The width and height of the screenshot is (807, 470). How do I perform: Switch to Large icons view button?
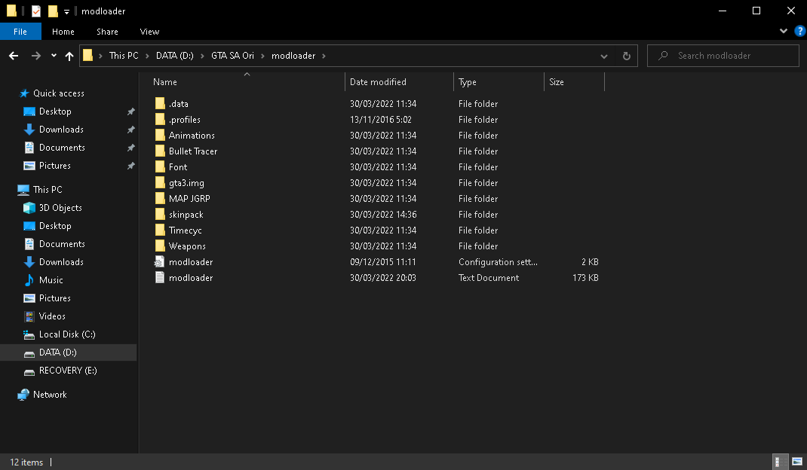797,462
